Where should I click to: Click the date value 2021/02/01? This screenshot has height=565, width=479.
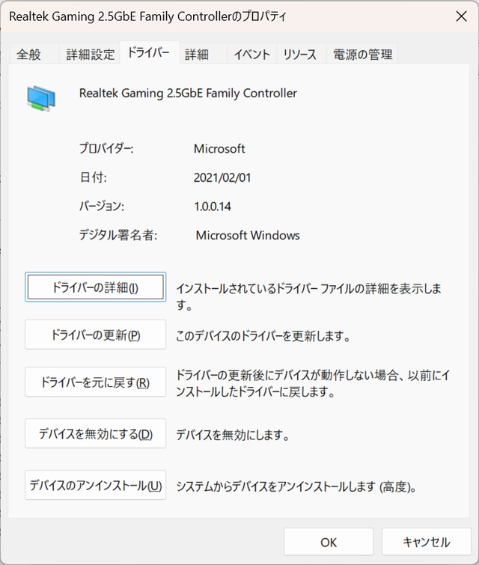222,177
